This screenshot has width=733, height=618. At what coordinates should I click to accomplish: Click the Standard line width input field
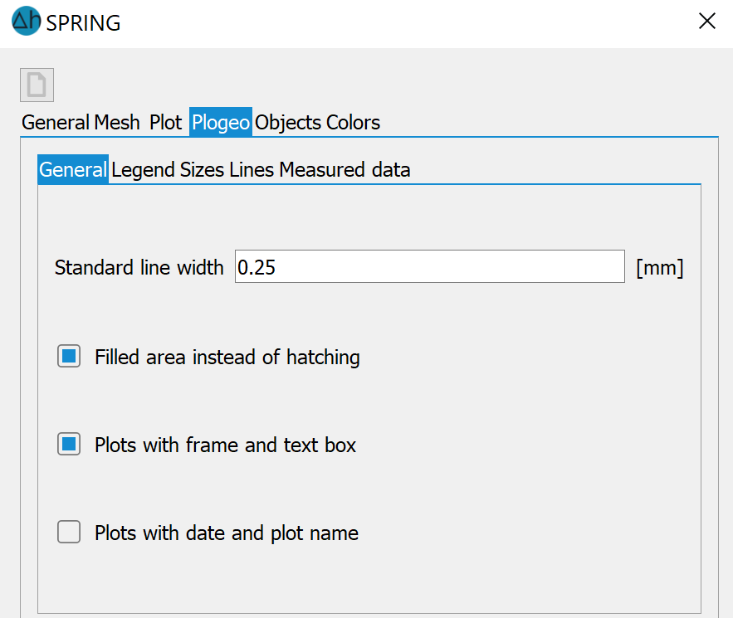click(430, 267)
